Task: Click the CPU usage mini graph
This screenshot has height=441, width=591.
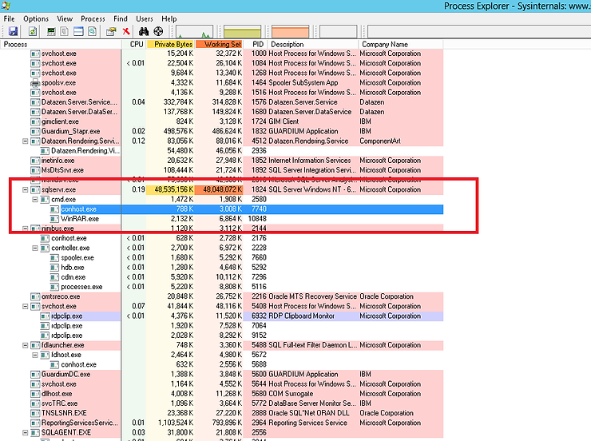Action: [195, 32]
